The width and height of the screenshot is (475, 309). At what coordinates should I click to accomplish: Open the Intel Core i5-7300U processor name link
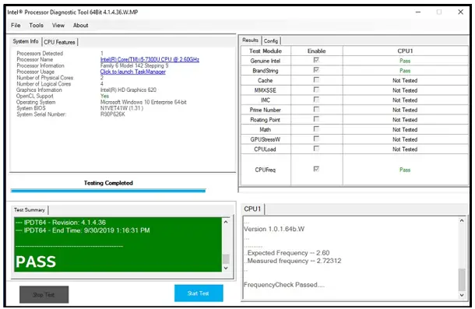pyautogui.click(x=150, y=59)
